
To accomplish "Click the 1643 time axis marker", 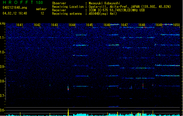I will [x=54, y=25].
